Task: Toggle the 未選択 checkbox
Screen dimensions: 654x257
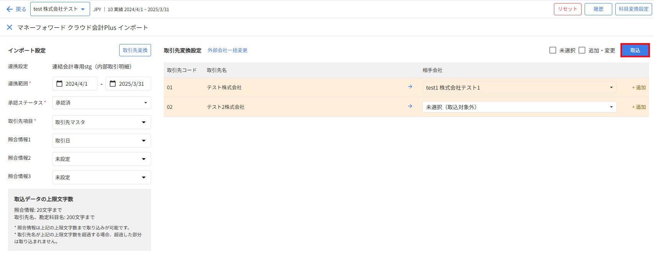Action: (553, 50)
